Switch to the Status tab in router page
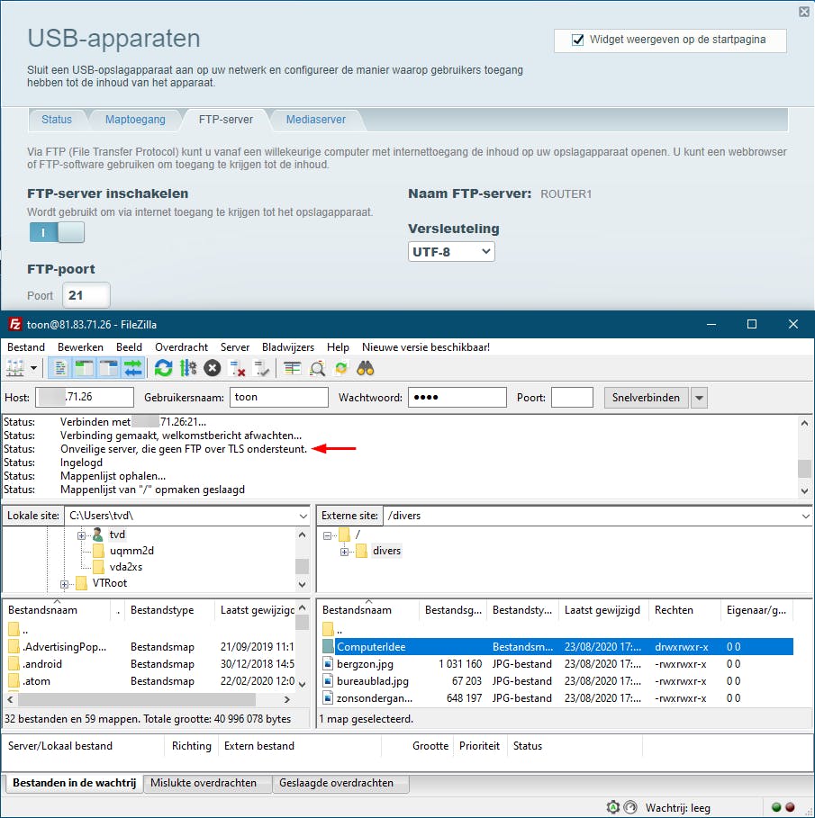Viewport: 815px width, 818px height. click(57, 120)
